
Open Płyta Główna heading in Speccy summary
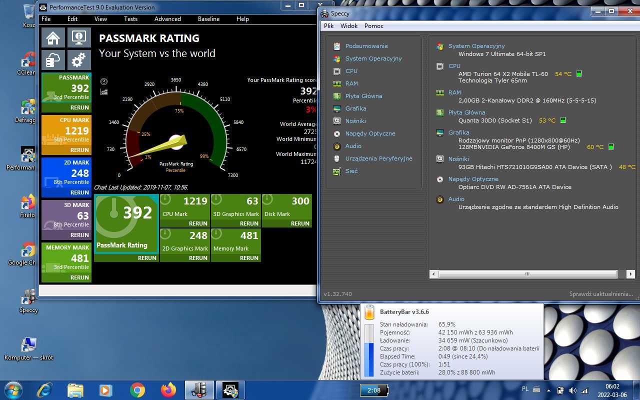point(466,112)
